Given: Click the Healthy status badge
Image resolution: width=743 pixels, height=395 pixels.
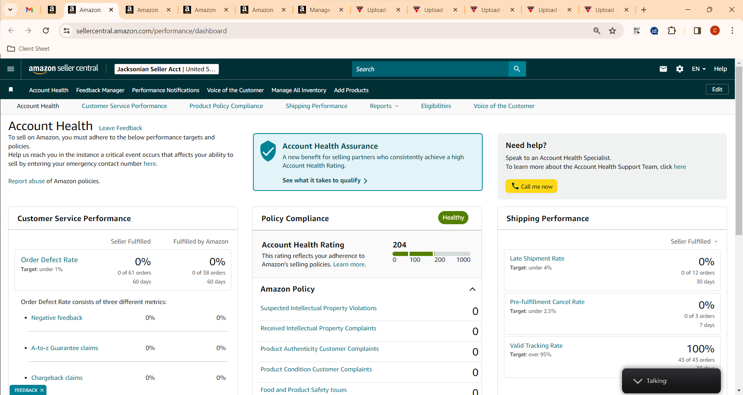Looking at the screenshot, I should [x=453, y=218].
